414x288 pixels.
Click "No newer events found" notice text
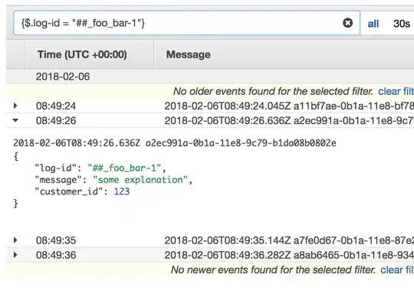coord(273,270)
